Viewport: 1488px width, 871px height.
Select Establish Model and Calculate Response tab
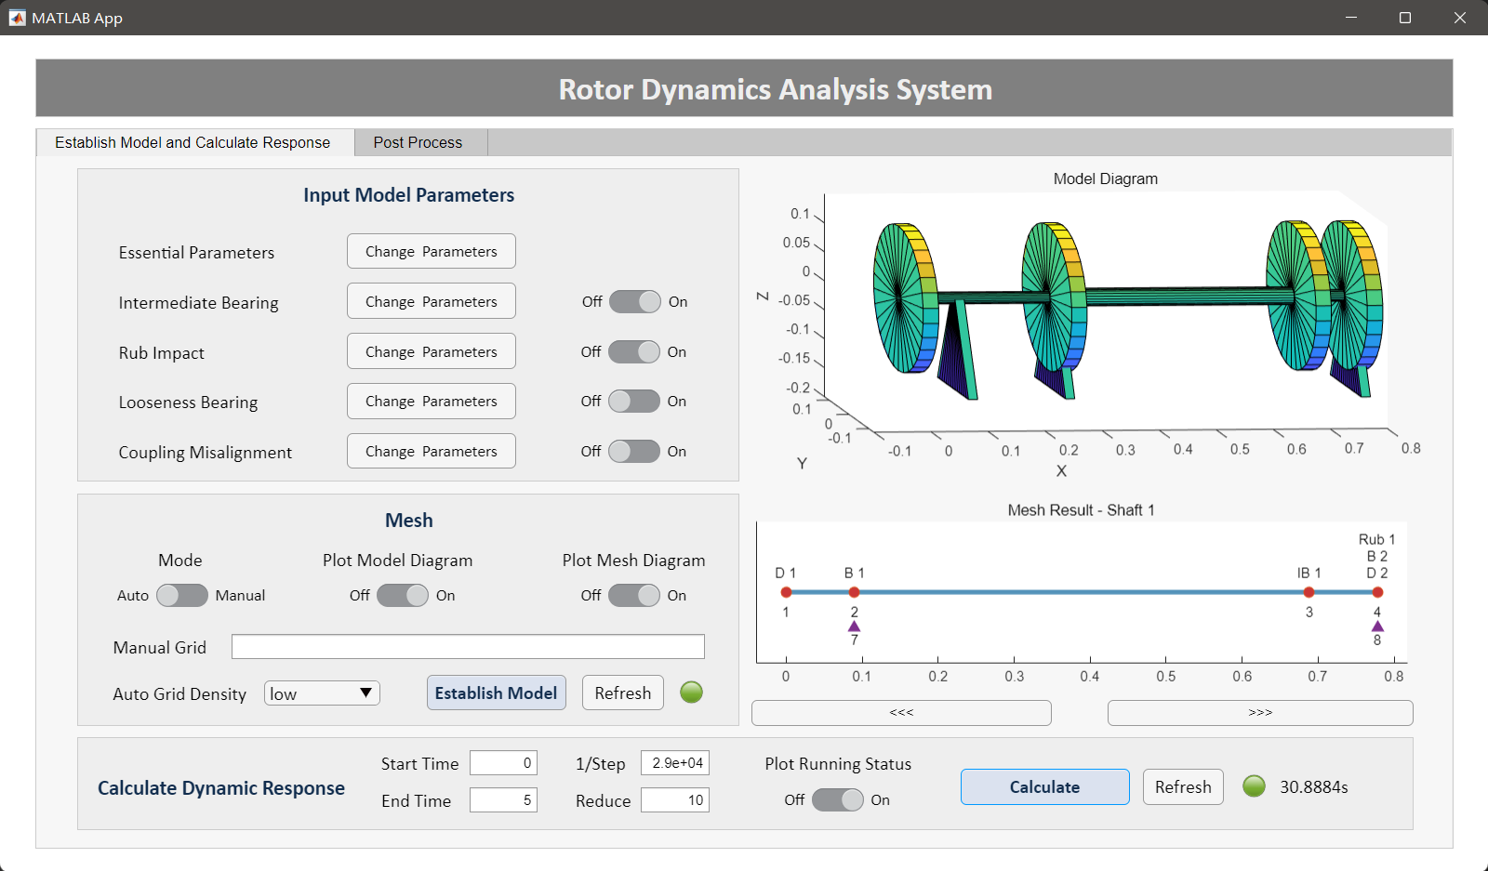193,142
